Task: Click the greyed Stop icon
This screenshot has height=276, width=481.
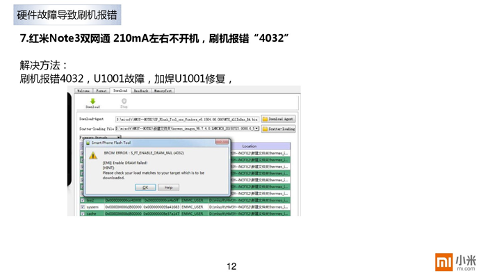Action: [x=124, y=101]
